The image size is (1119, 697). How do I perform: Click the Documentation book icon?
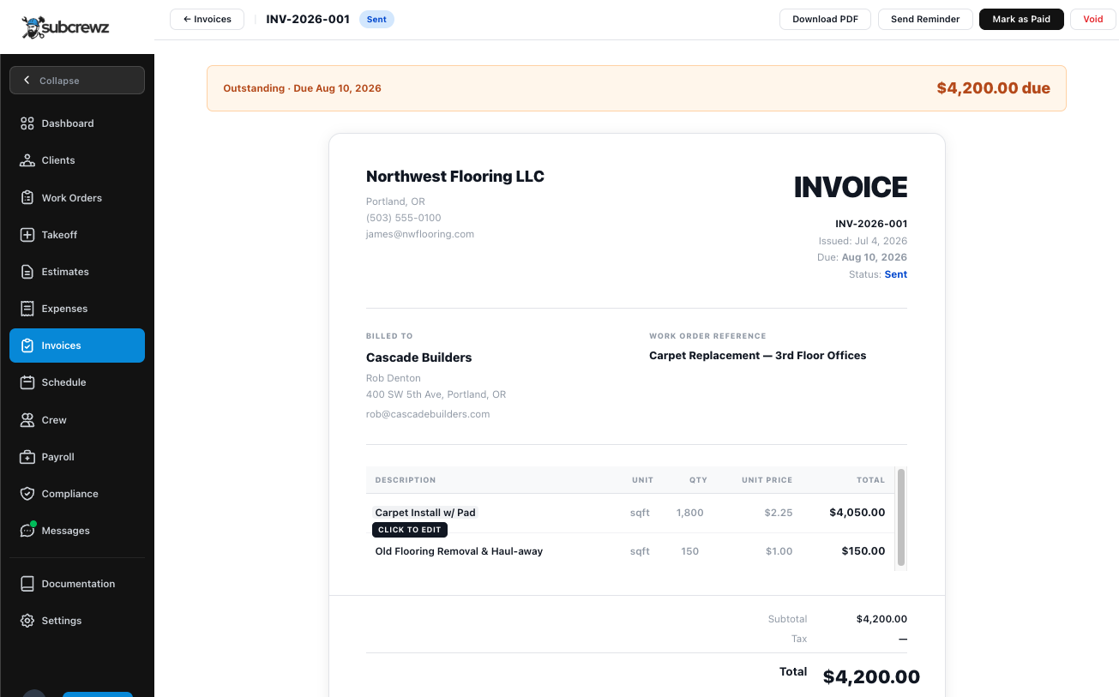pyautogui.click(x=27, y=584)
